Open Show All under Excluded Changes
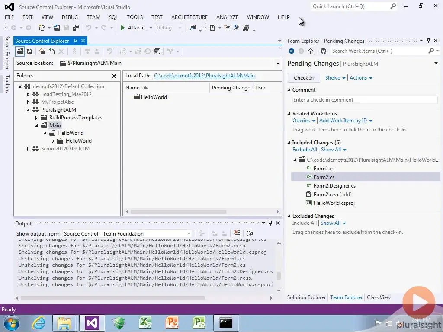This screenshot has height=332, width=443. click(333, 223)
